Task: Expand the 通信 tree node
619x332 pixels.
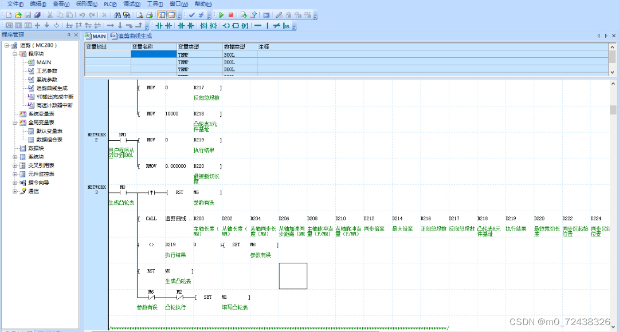Action: click(15, 191)
